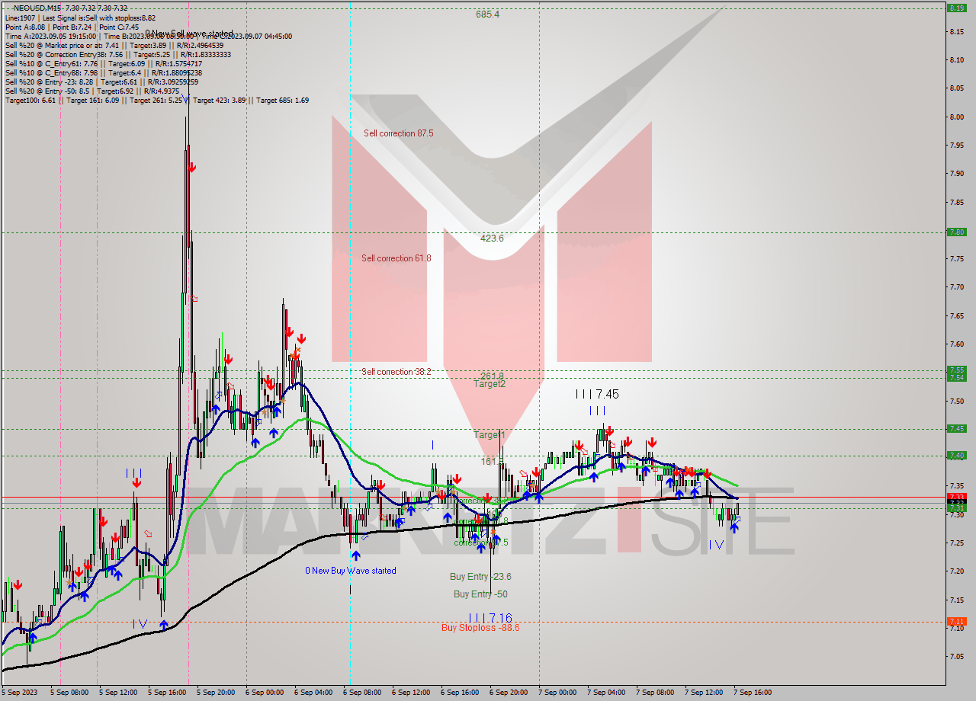Click the 'Sell correction 38.2' label

tap(396, 372)
